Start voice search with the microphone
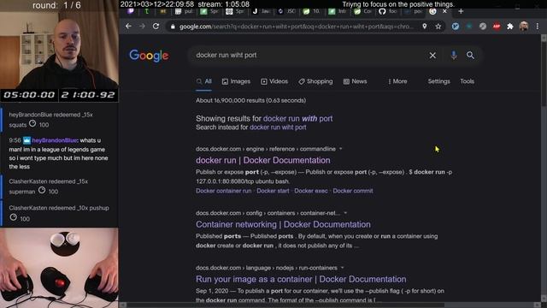Viewport: 547px width, 308px height. [x=454, y=55]
